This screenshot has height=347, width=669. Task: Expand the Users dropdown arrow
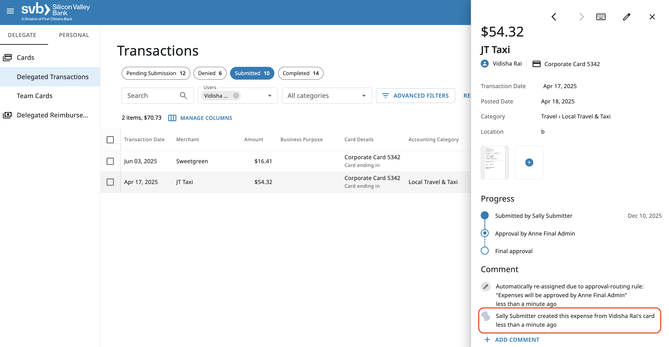pos(270,96)
